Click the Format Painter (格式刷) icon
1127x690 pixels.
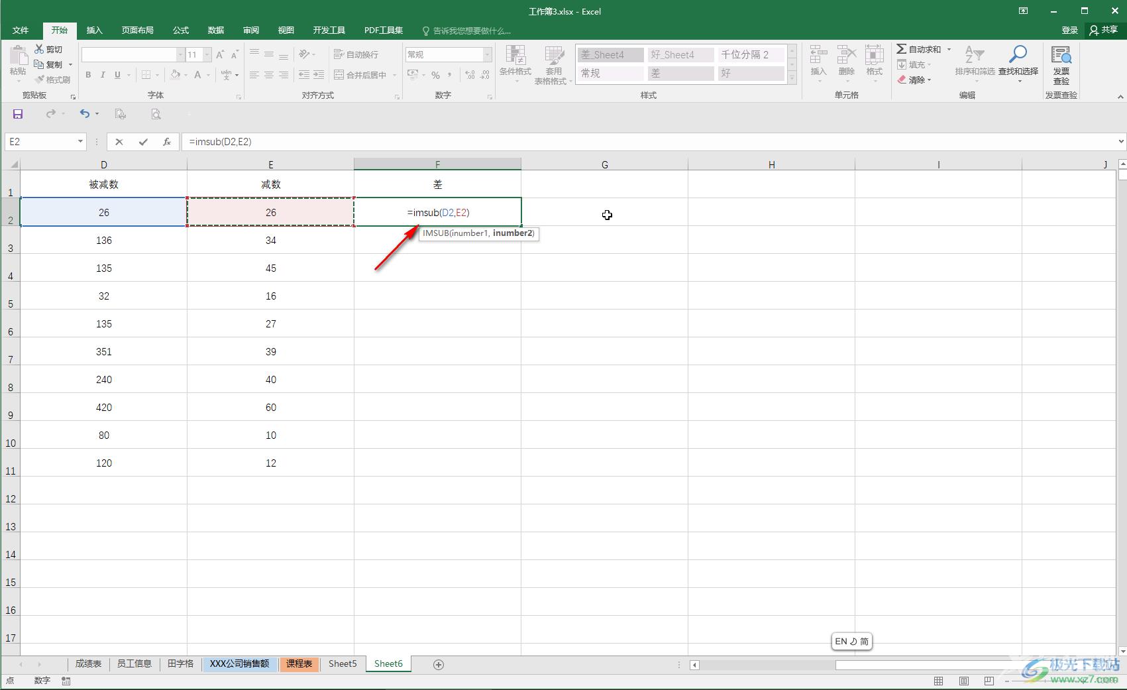(x=39, y=80)
